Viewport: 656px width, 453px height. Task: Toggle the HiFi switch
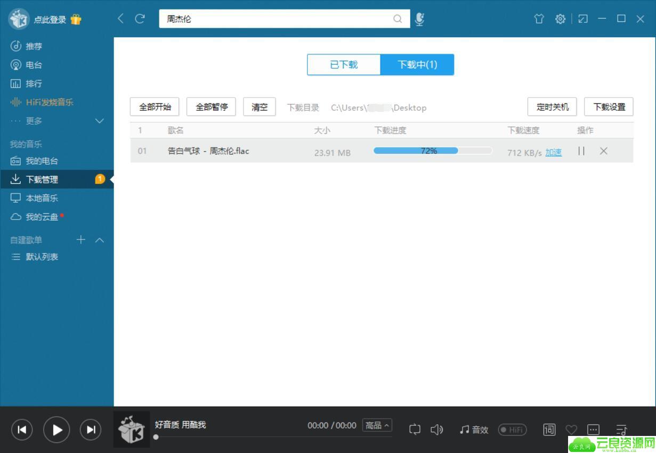(512, 430)
